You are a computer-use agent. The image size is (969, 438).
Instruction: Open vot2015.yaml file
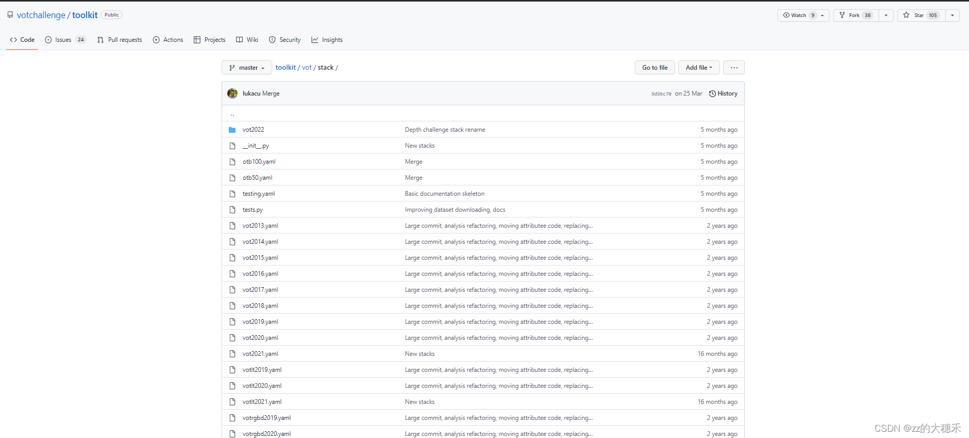pos(260,258)
